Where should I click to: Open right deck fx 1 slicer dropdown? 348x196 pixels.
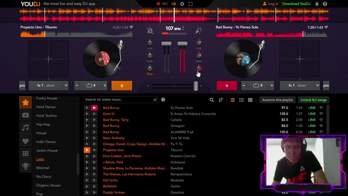[x=300, y=85]
